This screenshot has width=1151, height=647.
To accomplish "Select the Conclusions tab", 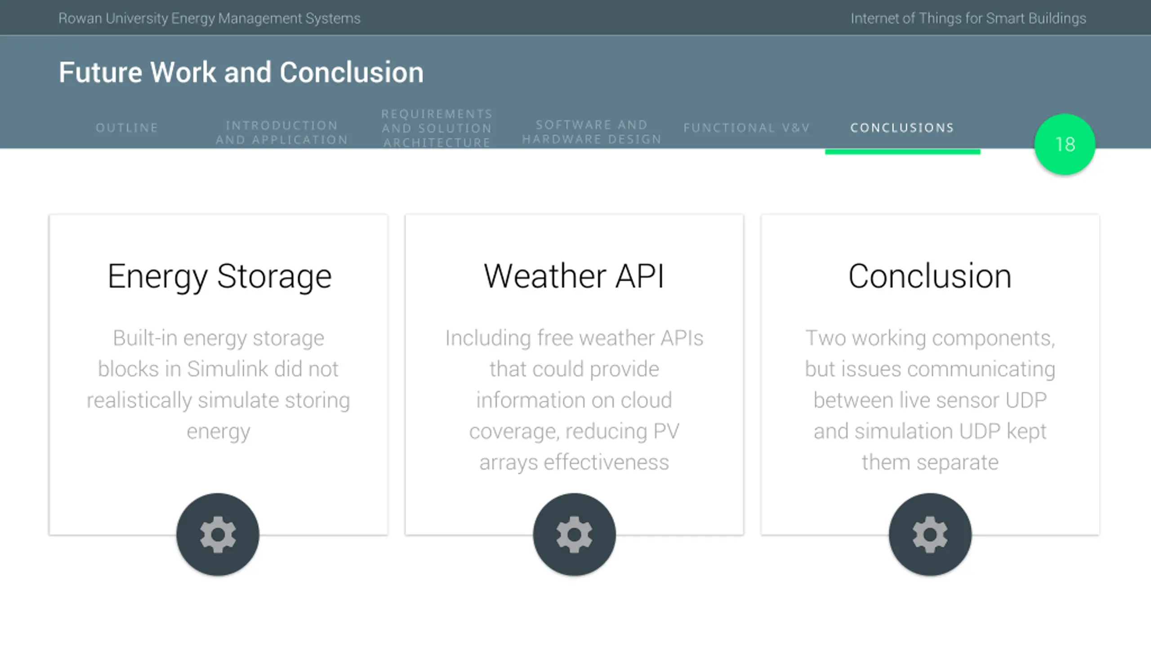I will coord(902,128).
